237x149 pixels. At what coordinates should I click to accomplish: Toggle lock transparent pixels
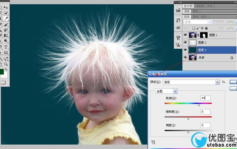pos(193,28)
